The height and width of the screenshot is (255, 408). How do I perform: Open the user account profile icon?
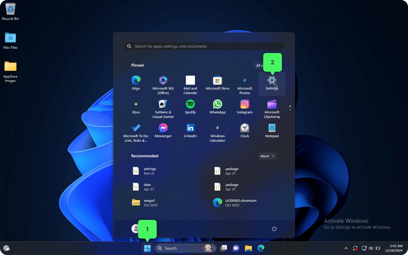[135, 229]
